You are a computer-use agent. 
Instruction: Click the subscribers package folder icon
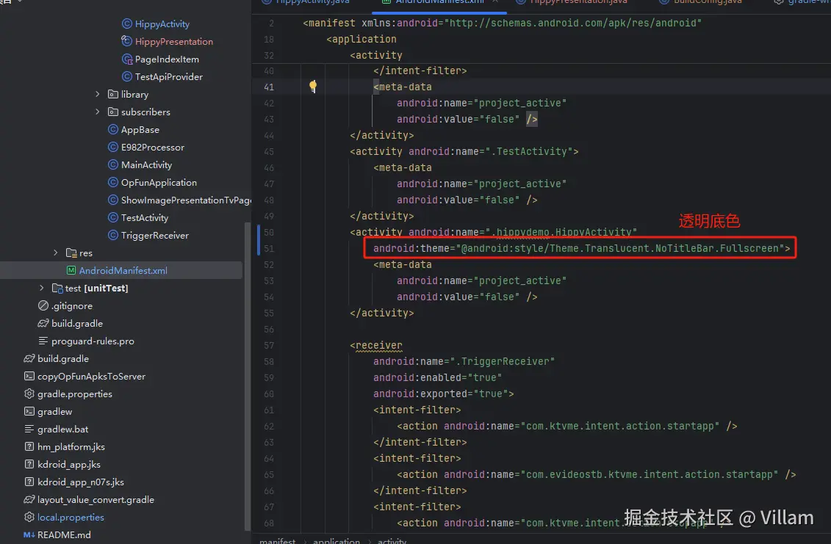[x=113, y=112]
